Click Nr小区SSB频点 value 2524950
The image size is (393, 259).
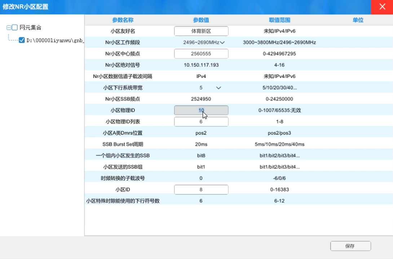click(x=201, y=99)
